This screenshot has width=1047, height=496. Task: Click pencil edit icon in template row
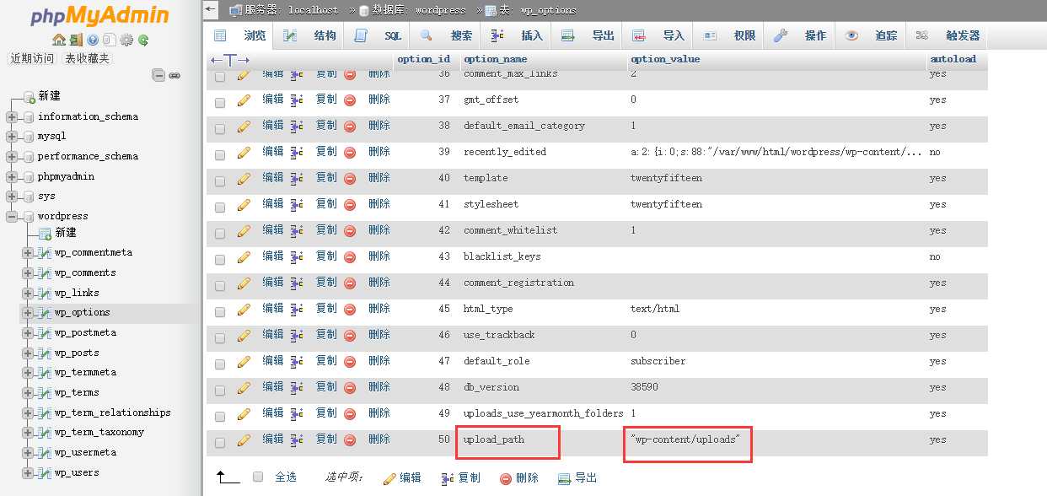pos(244,178)
